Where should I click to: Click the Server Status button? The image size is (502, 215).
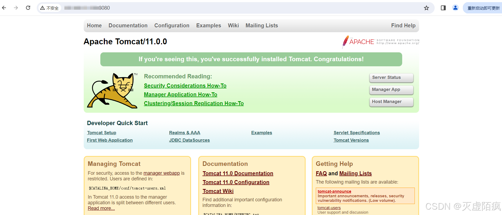(x=391, y=78)
